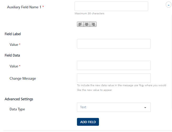Set text alignment to left
Image resolution: width=172 pixels, height=132 pixels.
(80, 24)
